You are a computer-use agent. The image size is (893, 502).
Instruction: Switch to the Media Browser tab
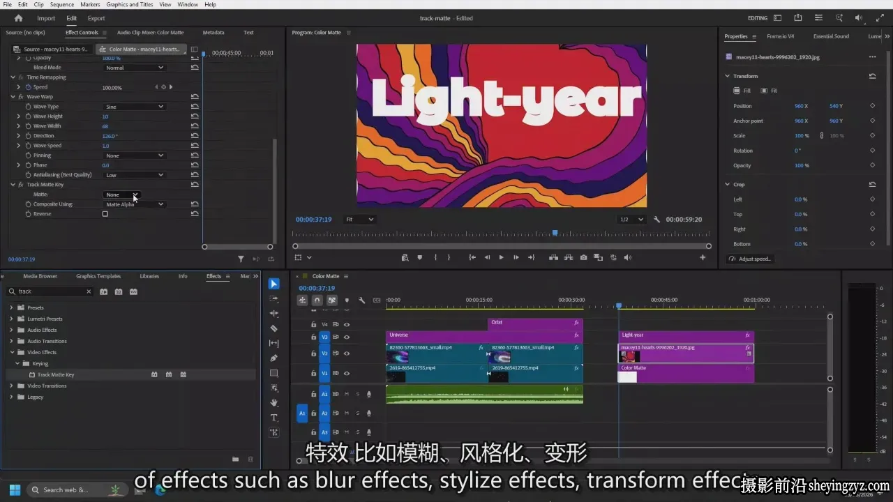[40, 276]
